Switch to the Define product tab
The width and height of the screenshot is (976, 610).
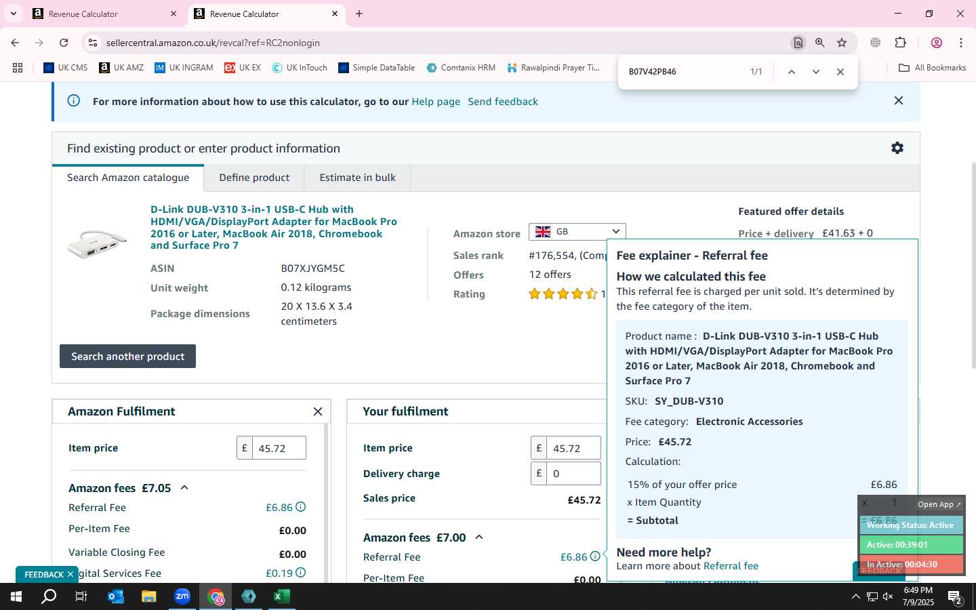[x=254, y=178]
